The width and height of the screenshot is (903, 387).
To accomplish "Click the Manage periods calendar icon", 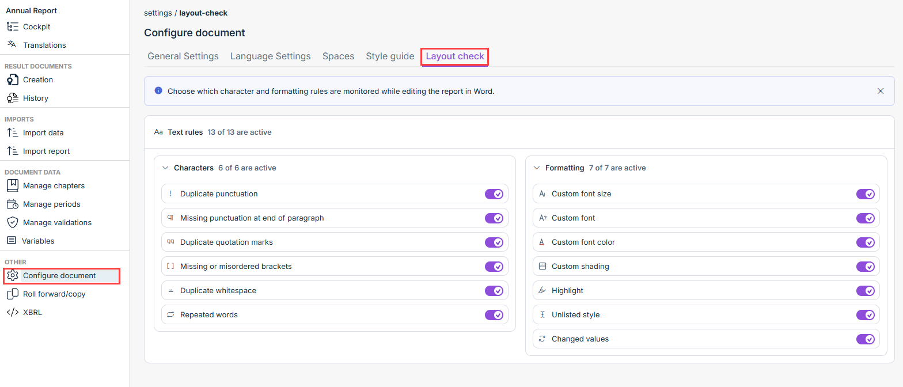I will (12, 204).
